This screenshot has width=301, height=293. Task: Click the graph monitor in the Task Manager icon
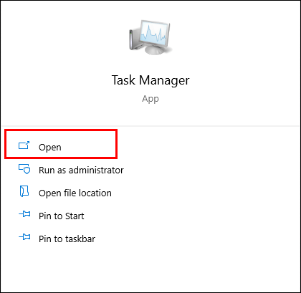click(156, 34)
